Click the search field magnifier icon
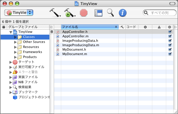Screen dimensions: 178x114 [x=146, y=13]
